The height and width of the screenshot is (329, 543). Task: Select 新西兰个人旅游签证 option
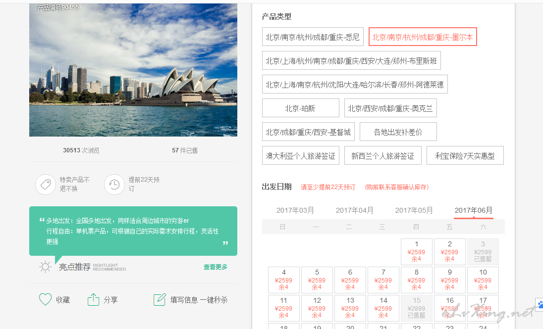(x=382, y=156)
